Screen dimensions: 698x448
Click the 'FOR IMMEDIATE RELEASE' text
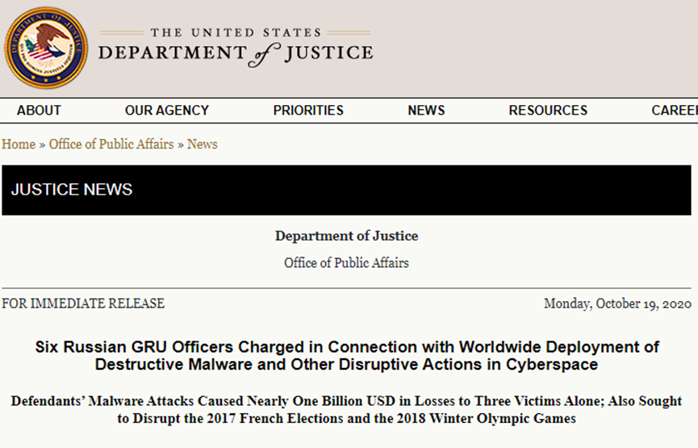(83, 304)
